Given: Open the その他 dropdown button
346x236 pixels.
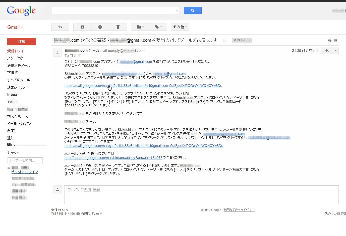Looking at the screenshot, I should point(180,27).
